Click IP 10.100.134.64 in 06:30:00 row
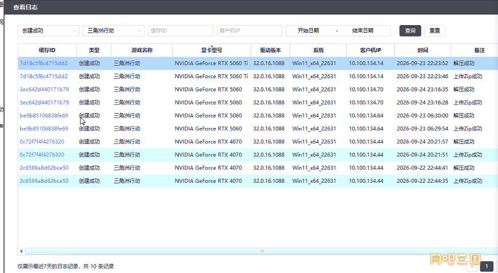The height and width of the screenshot is (273, 498). 366,115
